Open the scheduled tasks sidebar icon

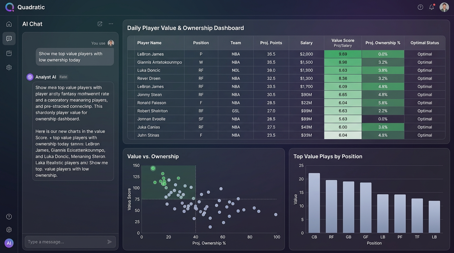tap(9, 53)
